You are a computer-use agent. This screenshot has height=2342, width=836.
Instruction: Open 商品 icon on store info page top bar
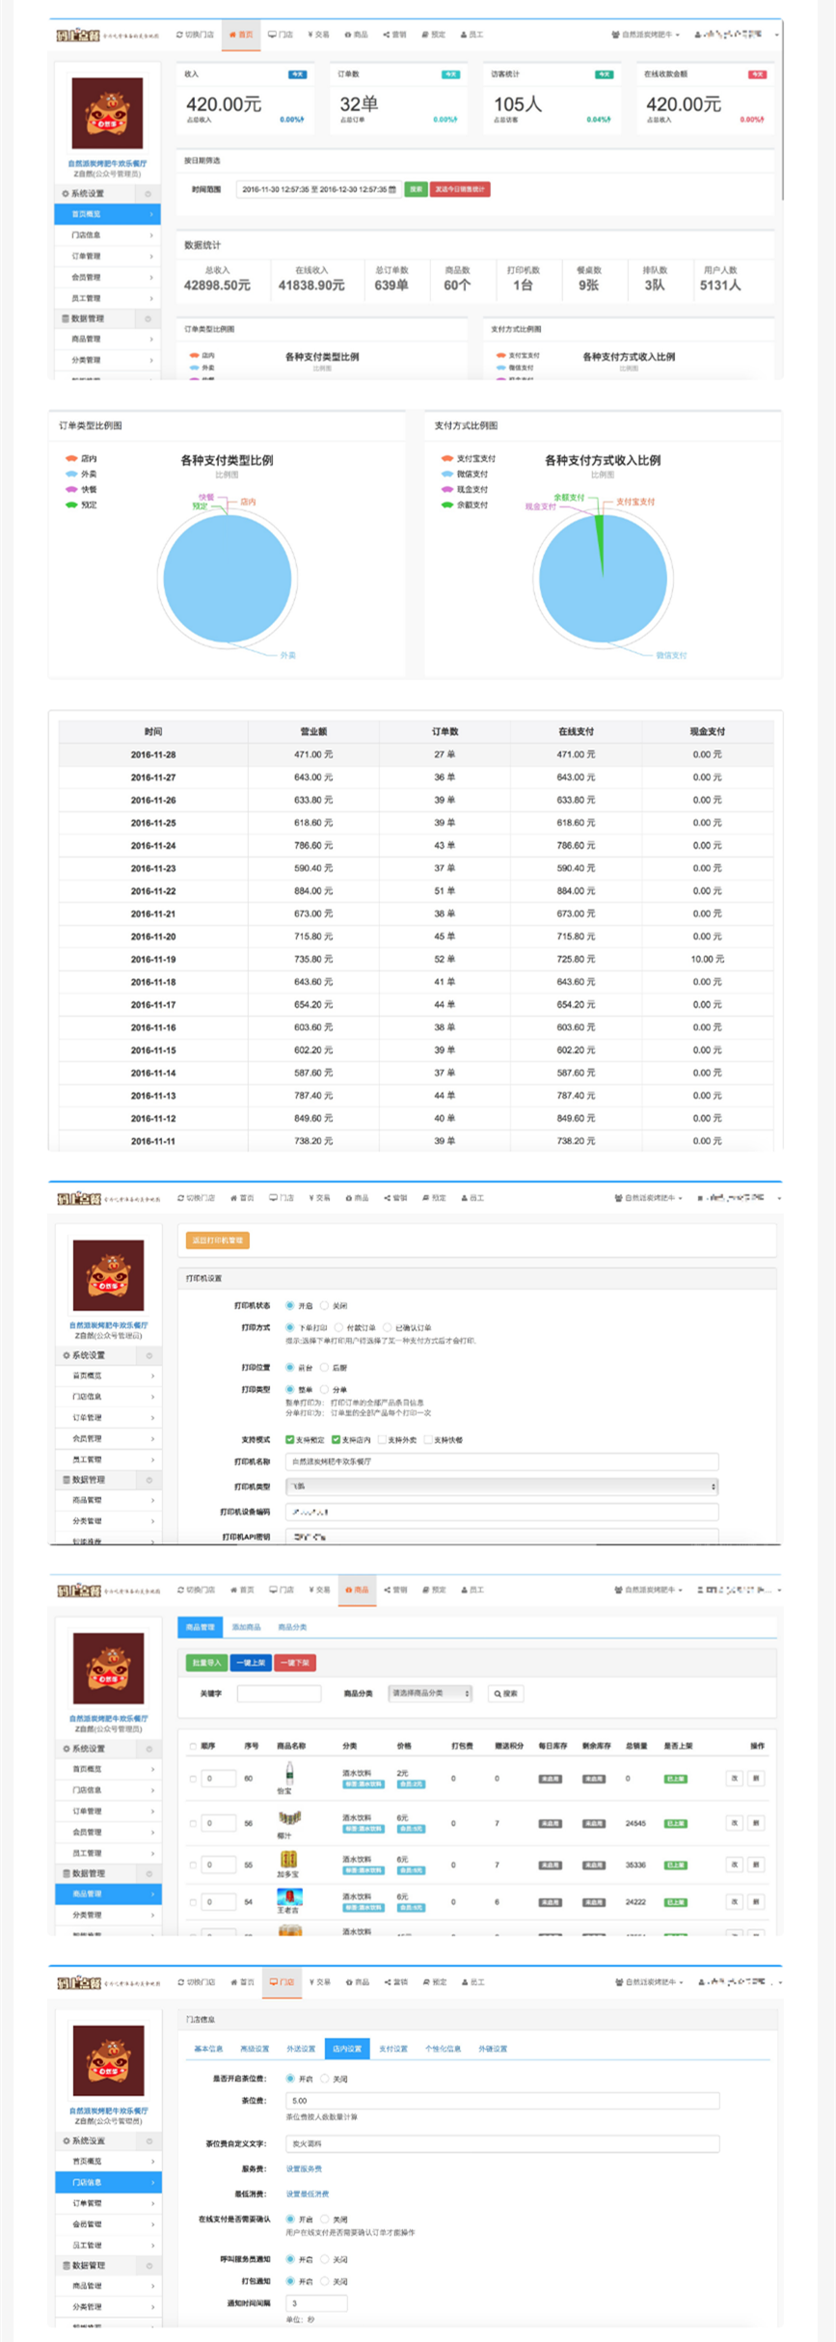[x=349, y=1982]
